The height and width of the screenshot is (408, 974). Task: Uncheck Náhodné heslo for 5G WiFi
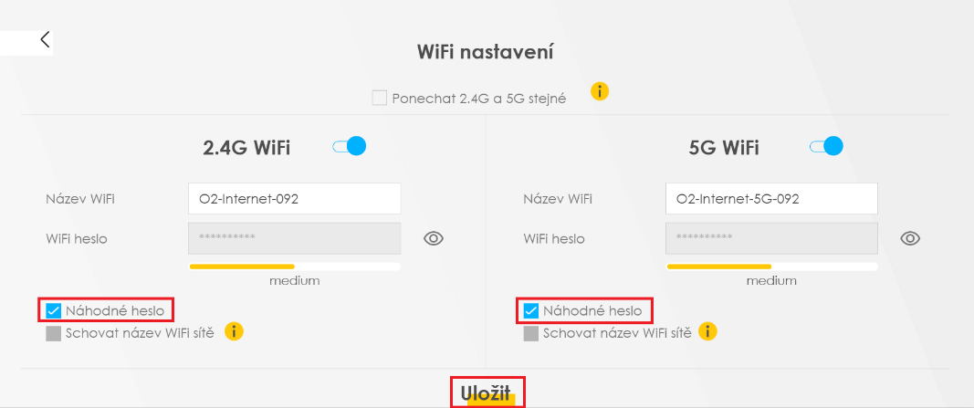click(531, 311)
